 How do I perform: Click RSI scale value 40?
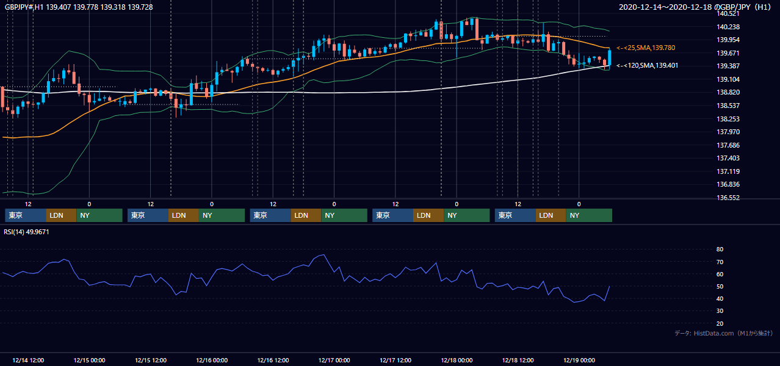720,298
